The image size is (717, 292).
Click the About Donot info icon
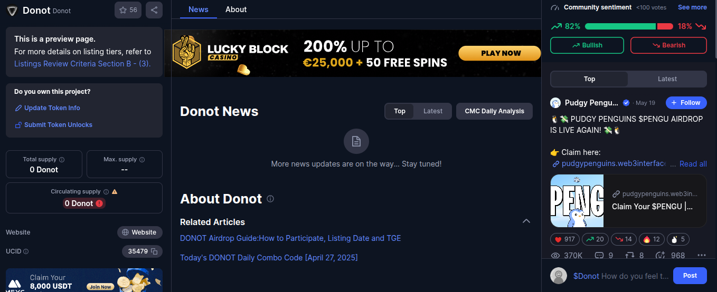tap(270, 199)
